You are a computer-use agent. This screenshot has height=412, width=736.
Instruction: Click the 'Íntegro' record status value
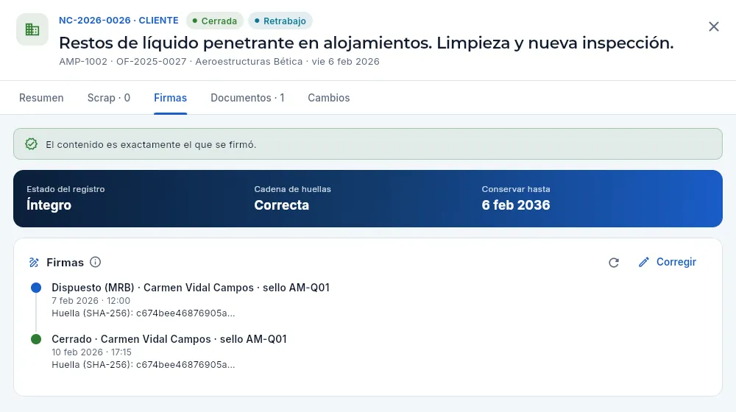[x=49, y=205]
